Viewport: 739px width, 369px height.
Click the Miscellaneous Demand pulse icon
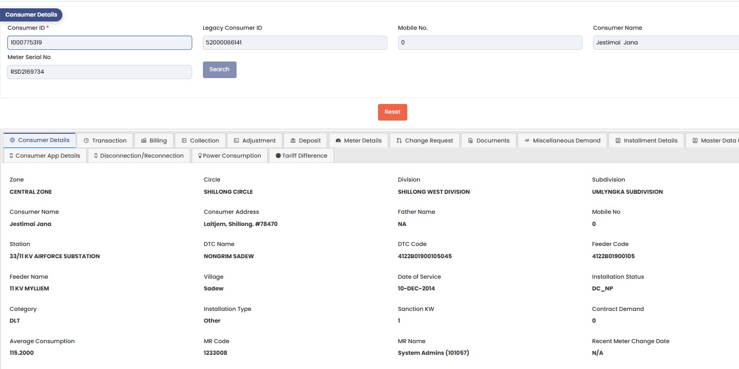tap(527, 141)
